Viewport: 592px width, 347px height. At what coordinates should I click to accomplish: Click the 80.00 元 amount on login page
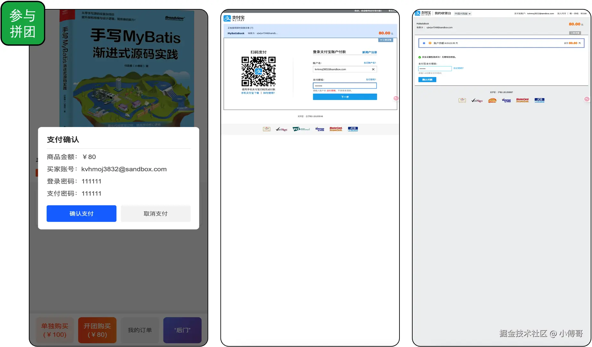(386, 33)
